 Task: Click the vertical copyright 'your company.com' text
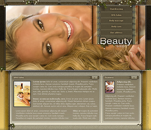pyautogui.click(x=148, y=116)
